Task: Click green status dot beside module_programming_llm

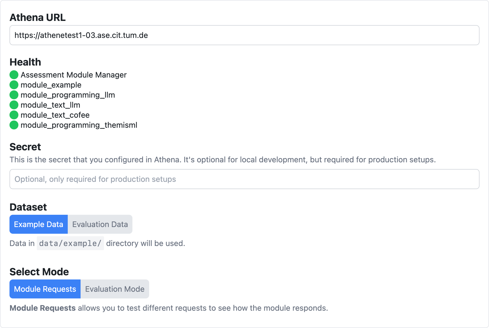Action: (x=14, y=95)
